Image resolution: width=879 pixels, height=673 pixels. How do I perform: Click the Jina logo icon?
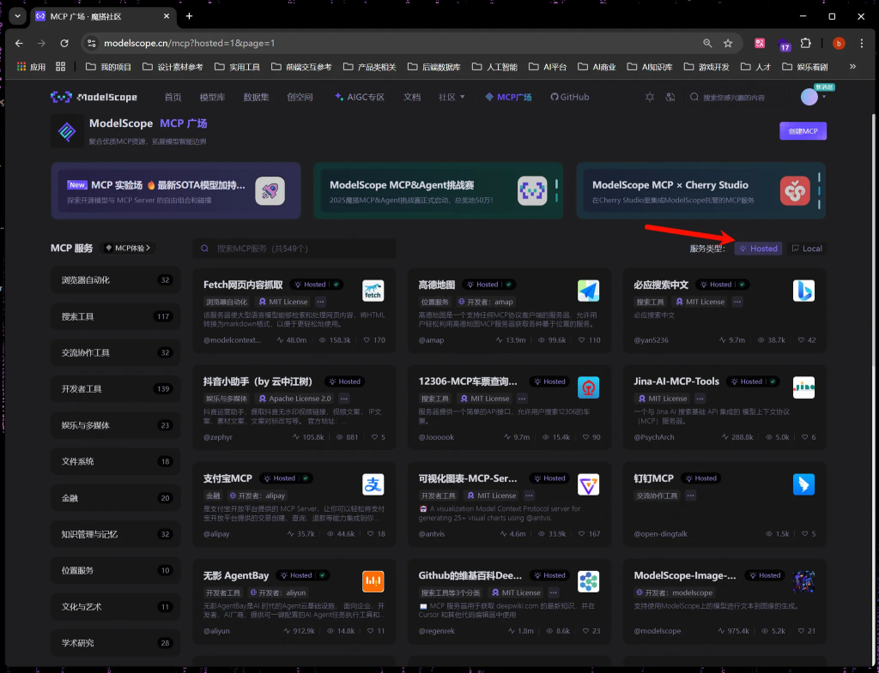click(x=803, y=388)
